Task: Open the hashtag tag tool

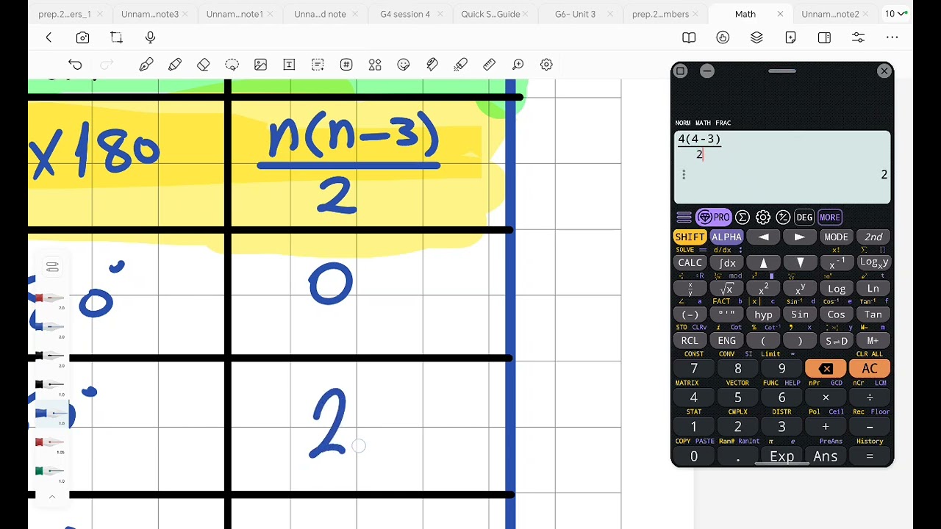Action: pos(346,65)
